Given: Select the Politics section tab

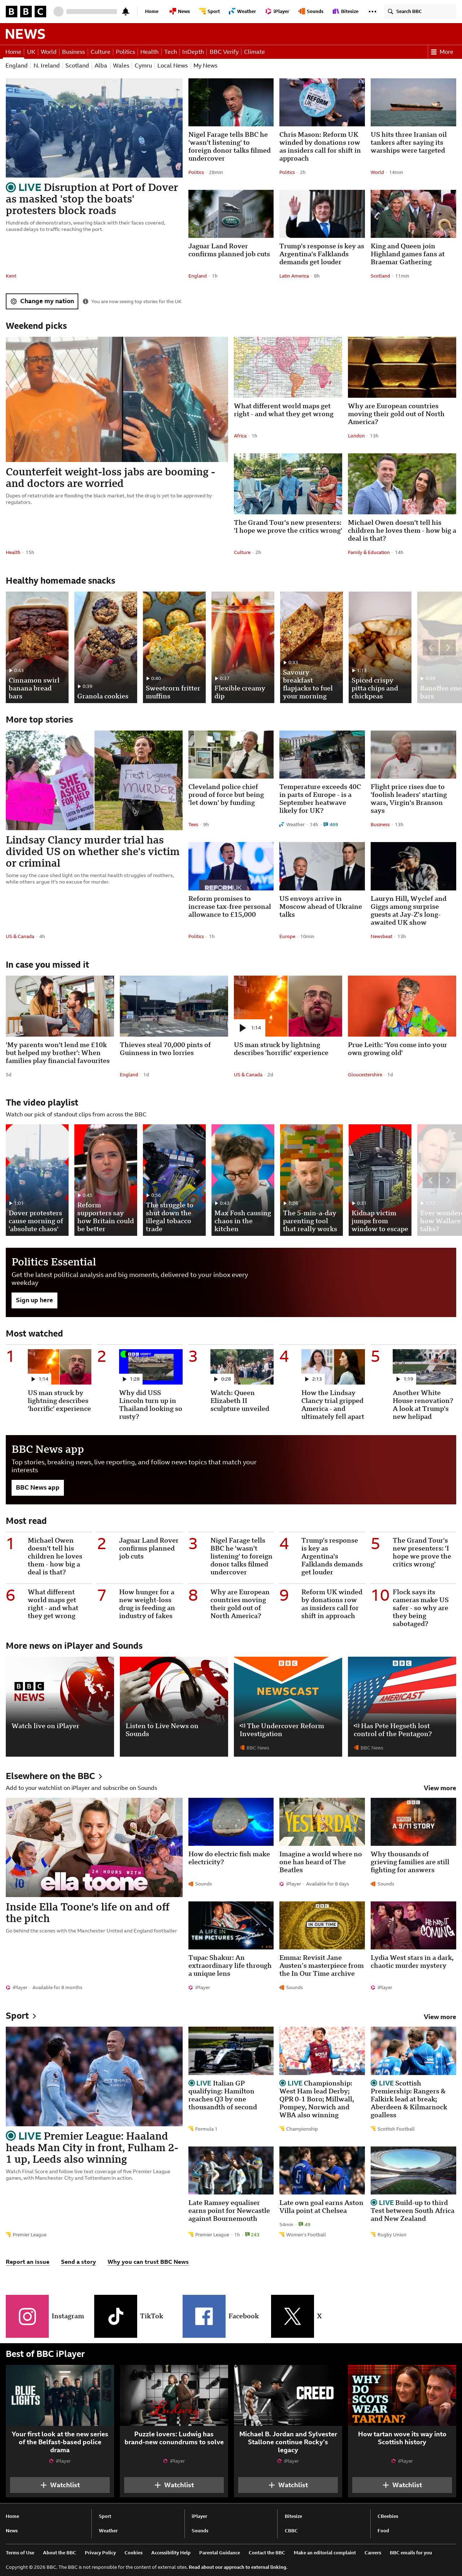Looking at the screenshot, I should coord(125,52).
